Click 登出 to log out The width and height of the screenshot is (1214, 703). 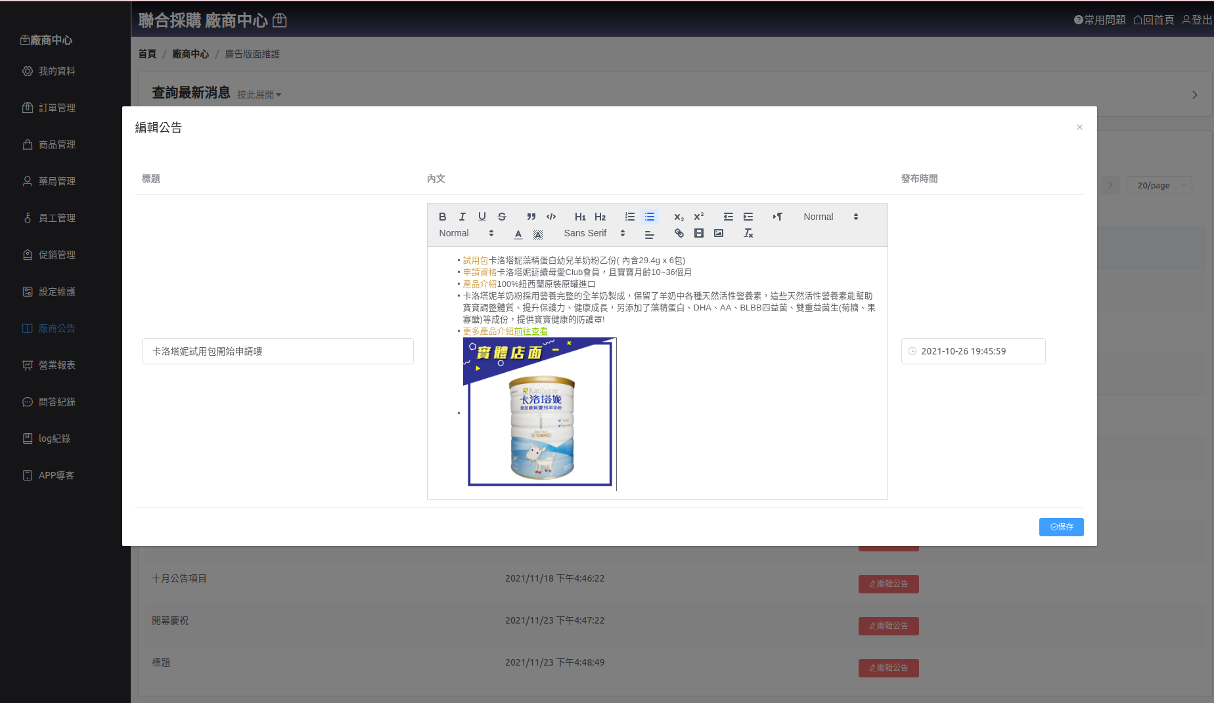[x=1197, y=20]
